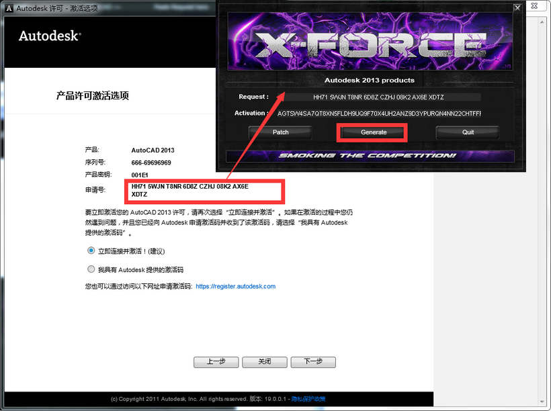Click the Patch button in the keygen
551x411 pixels.
[280, 132]
